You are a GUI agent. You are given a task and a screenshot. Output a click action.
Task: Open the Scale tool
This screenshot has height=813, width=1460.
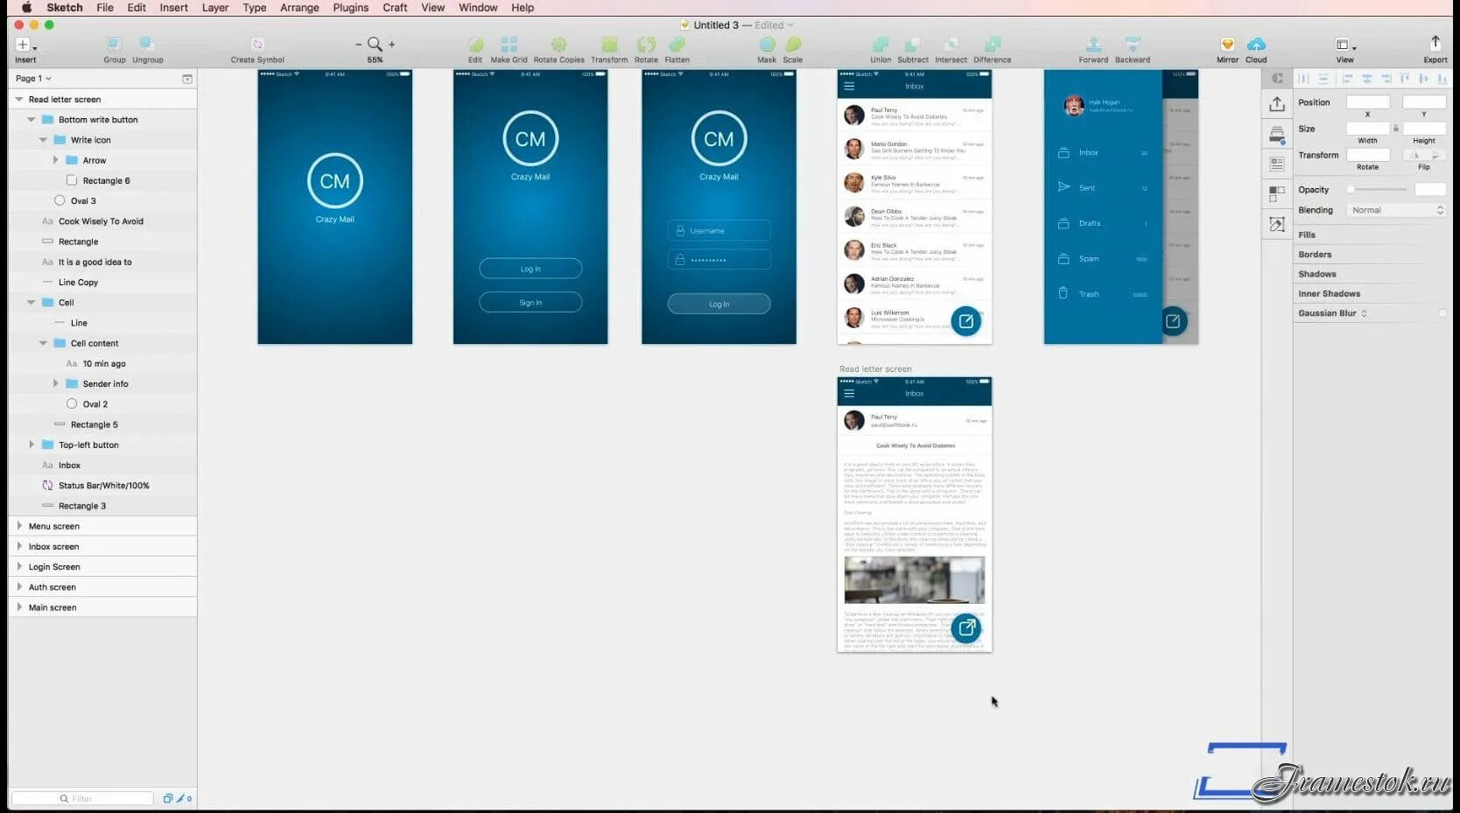(793, 44)
